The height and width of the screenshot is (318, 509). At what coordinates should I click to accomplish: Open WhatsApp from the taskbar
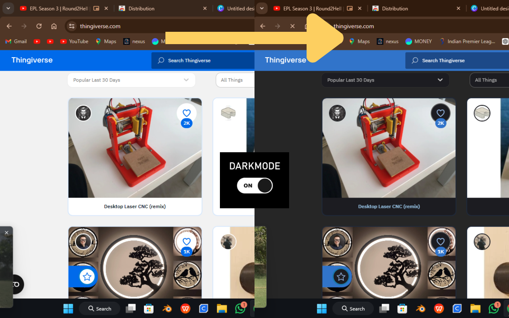[x=240, y=308]
